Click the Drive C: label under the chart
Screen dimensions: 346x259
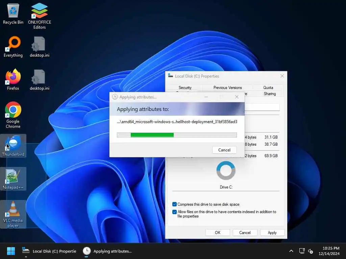(226, 187)
